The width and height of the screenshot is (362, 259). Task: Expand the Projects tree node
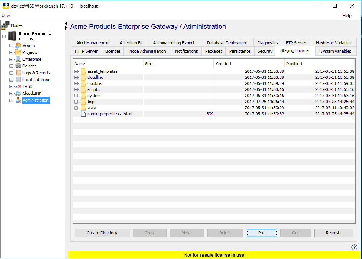pos(11,52)
